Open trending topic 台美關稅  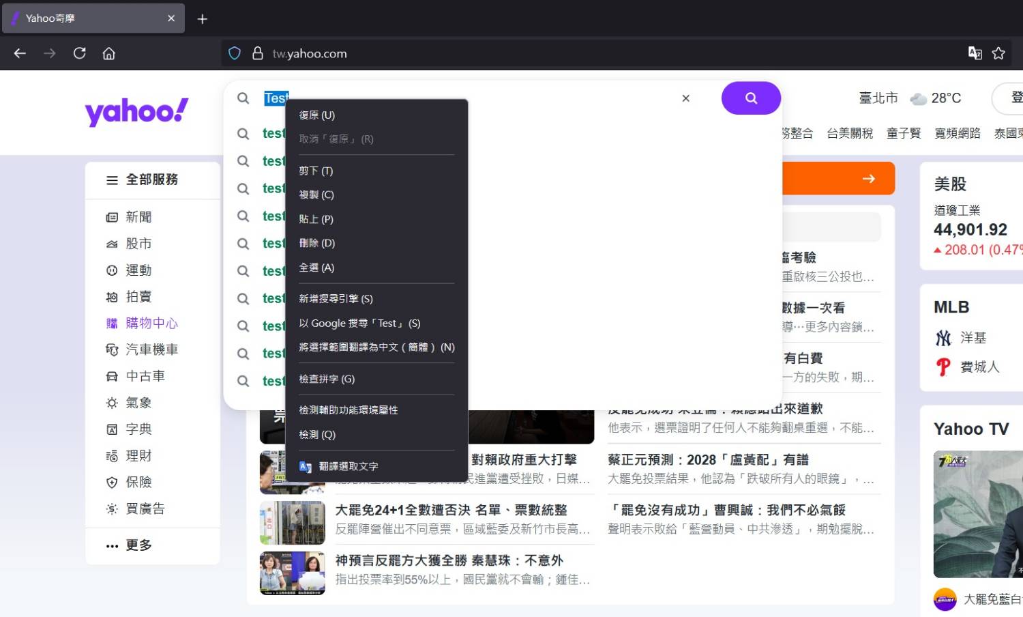[850, 134]
